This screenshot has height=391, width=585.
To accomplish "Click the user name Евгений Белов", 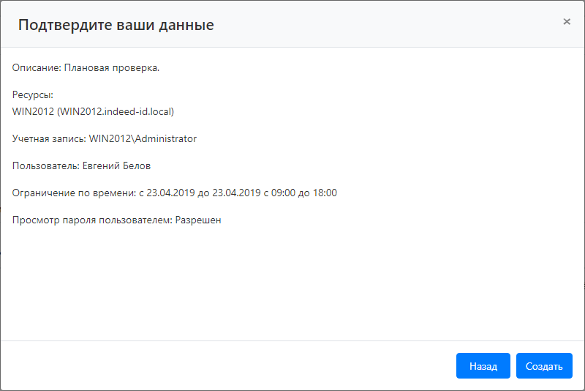I will [x=117, y=165].
